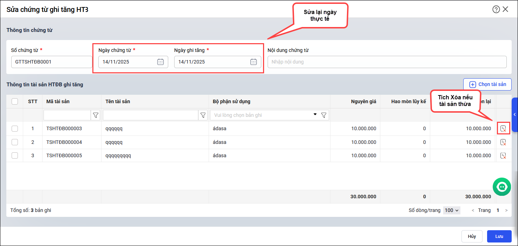
Task: Click filter icon for Tên tài sản column
Action: coord(203,115)
